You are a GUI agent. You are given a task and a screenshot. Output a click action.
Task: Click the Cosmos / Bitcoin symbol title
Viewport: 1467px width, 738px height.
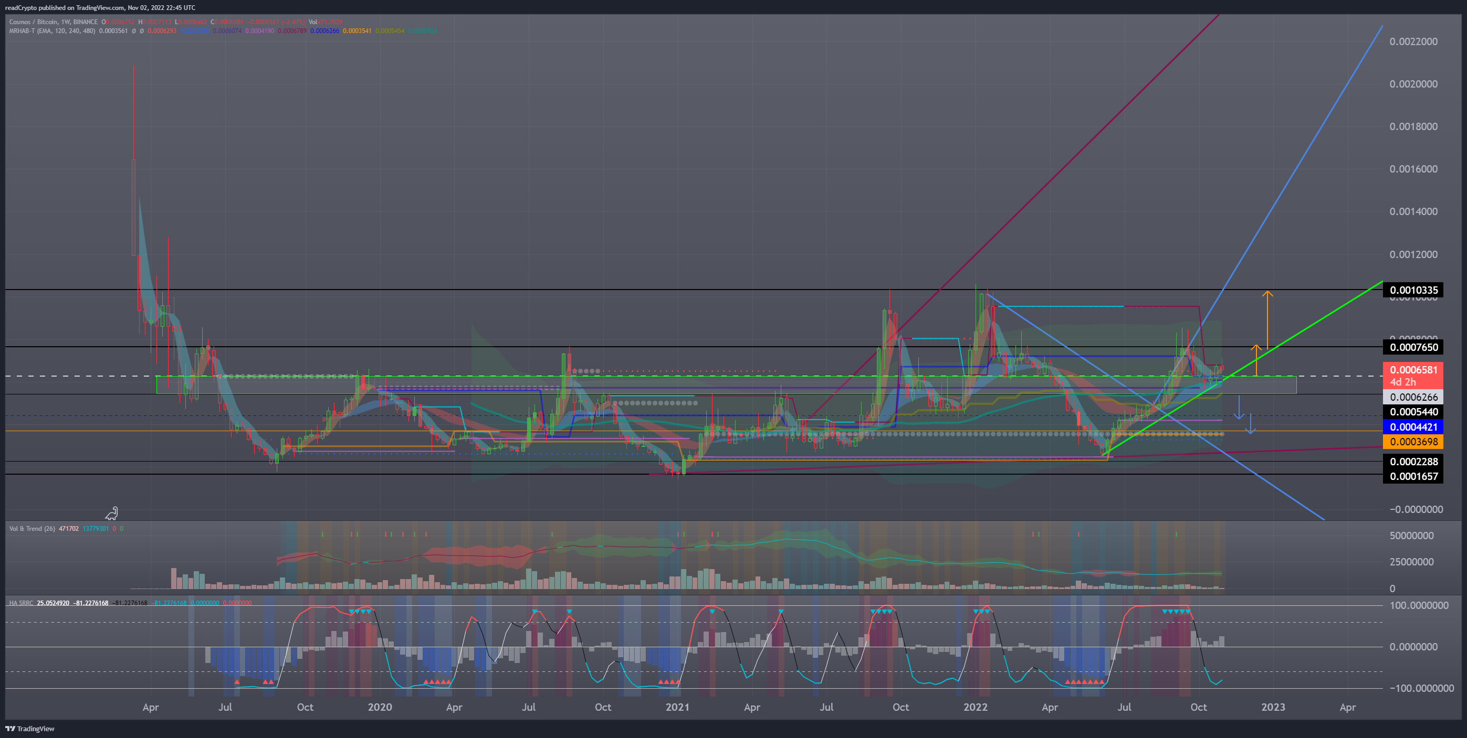(x=33, y=22)
